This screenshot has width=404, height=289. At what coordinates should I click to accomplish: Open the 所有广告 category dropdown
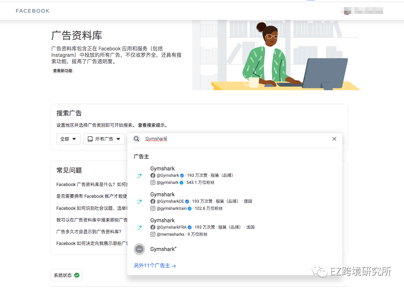click(104, 139)
